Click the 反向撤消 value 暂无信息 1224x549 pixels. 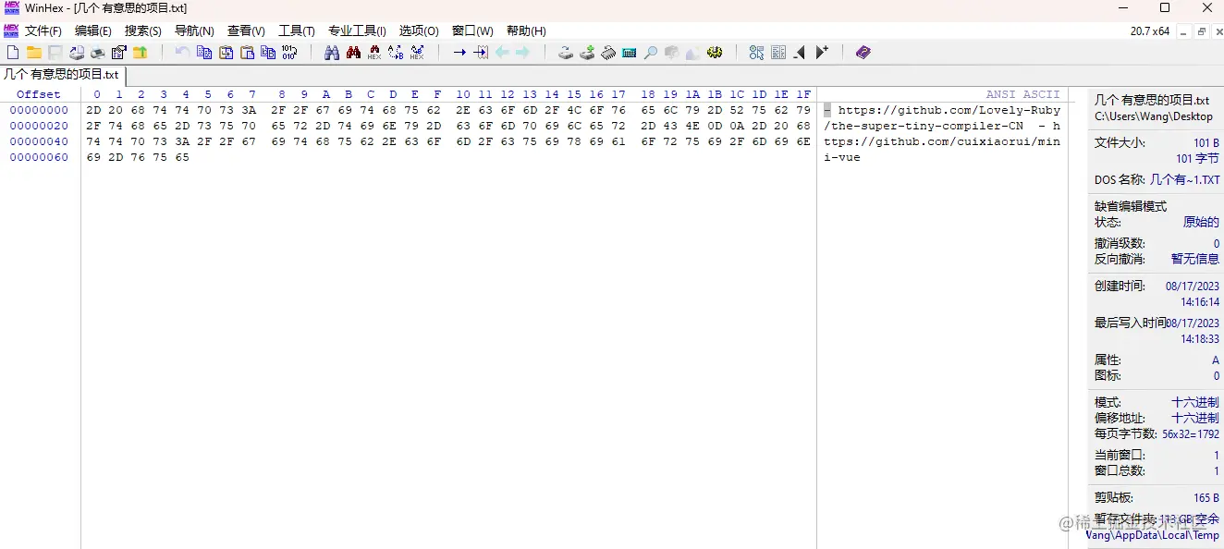(x=1194, y=259)
